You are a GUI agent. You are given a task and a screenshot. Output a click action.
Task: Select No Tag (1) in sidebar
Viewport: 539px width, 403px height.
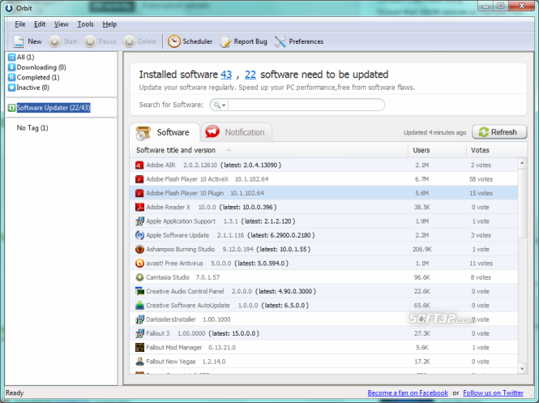(x=32, y=128)
